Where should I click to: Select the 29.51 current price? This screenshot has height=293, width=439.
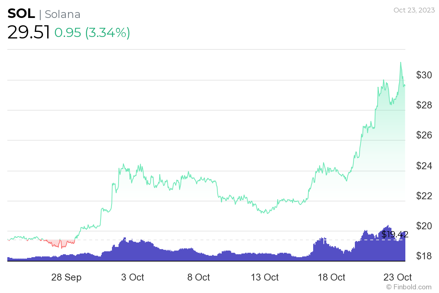(x=29, y=33)
